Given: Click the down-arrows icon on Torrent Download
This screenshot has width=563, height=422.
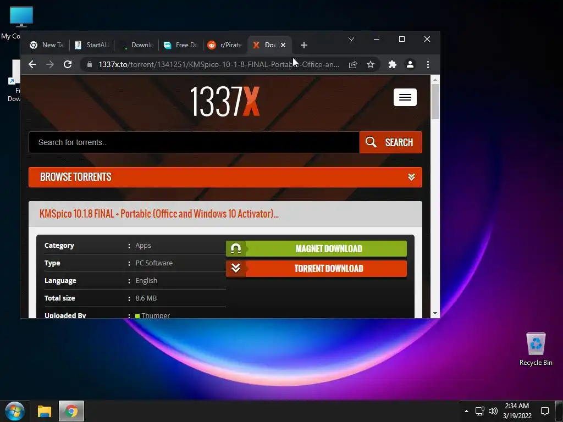Looking at the screenshot, I should tap(236, 268).
